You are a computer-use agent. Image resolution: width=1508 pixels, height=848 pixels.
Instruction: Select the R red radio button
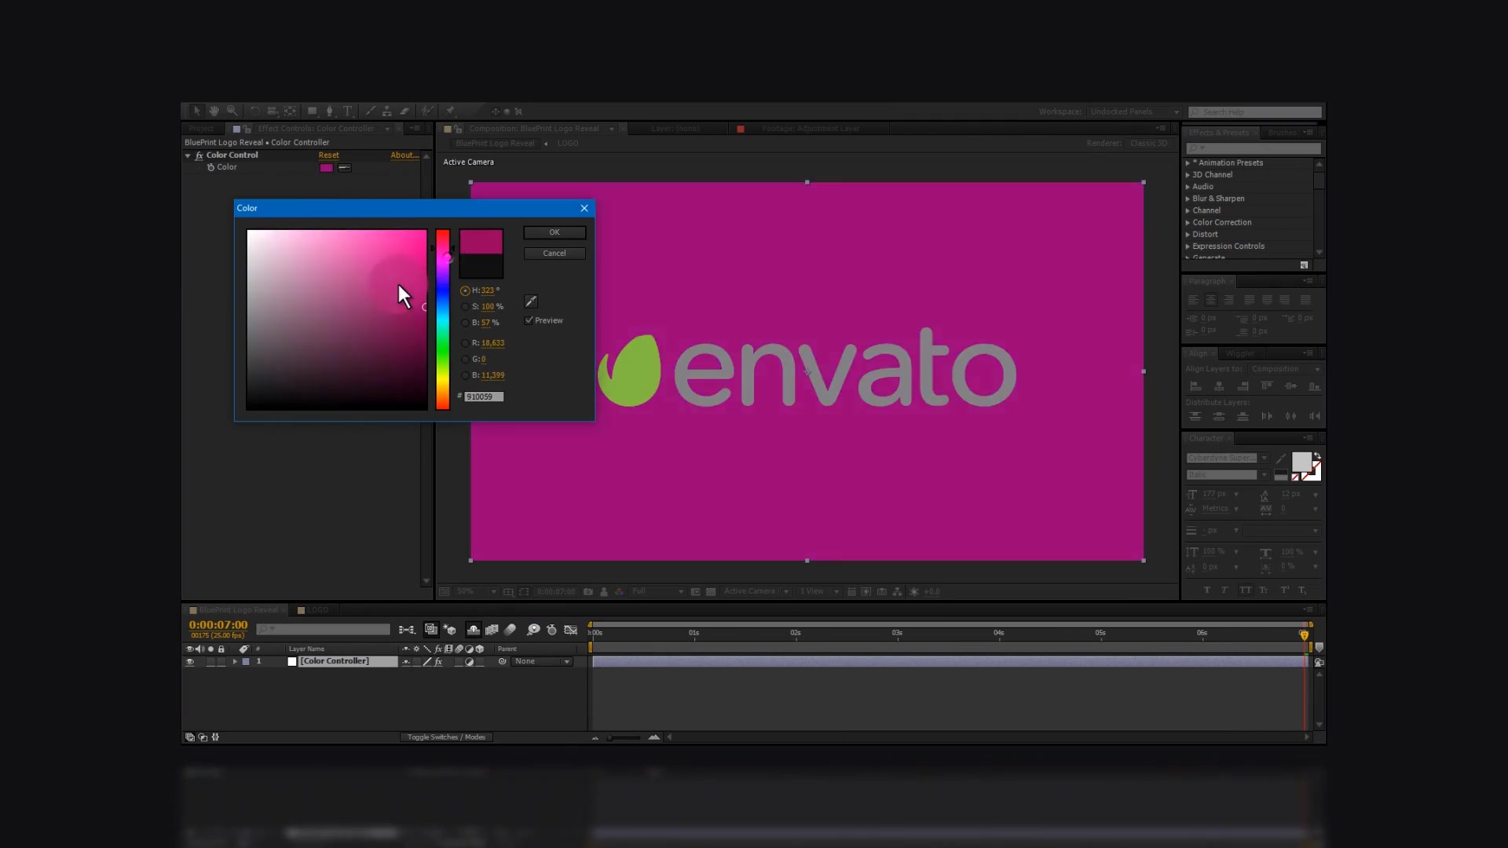click(465, 343)
